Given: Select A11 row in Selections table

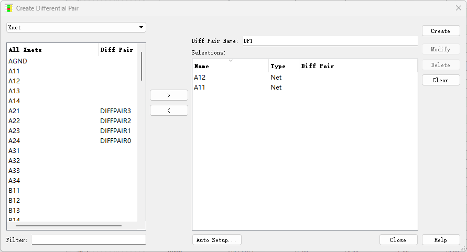Looking at the screenshot, I should 305,87.
